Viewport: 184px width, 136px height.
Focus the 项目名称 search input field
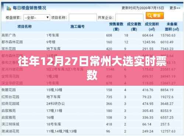[x=83, y=18]
